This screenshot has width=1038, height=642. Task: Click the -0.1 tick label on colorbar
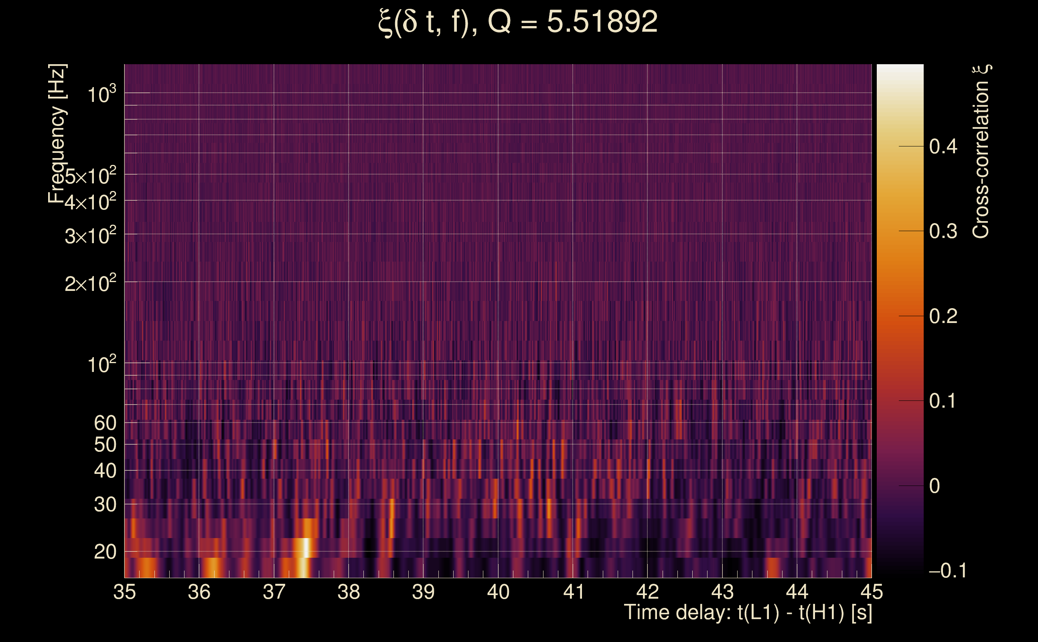pyautogui.click(x=947, y=571)
